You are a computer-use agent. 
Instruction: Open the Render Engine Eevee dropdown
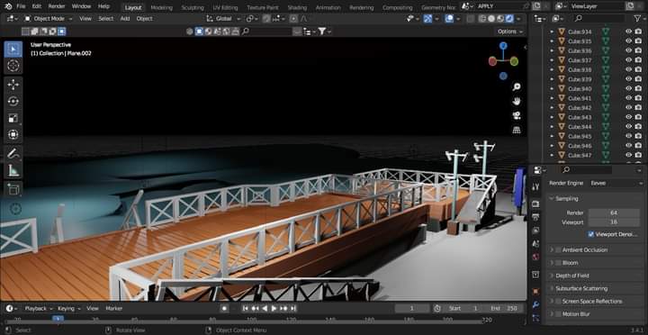[616, 183]
